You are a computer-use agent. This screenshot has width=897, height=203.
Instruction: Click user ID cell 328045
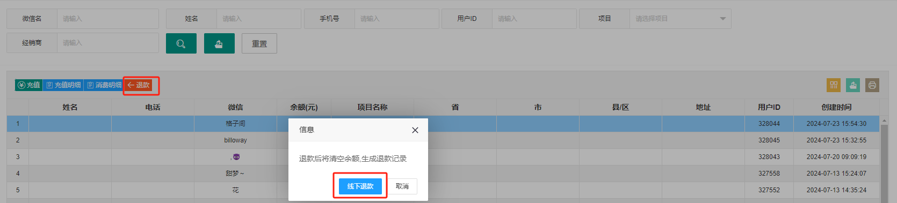pyautogui.click(x=769, y=140)
